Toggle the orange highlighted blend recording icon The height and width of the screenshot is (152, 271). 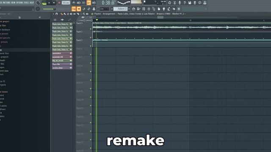tap(89, 3)
